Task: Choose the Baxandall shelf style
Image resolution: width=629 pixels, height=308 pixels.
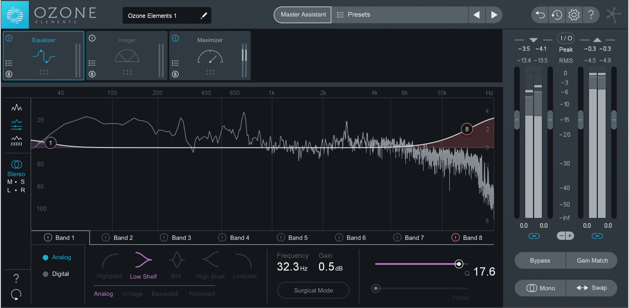Action: pyautogui.click(x=165, y=294)
